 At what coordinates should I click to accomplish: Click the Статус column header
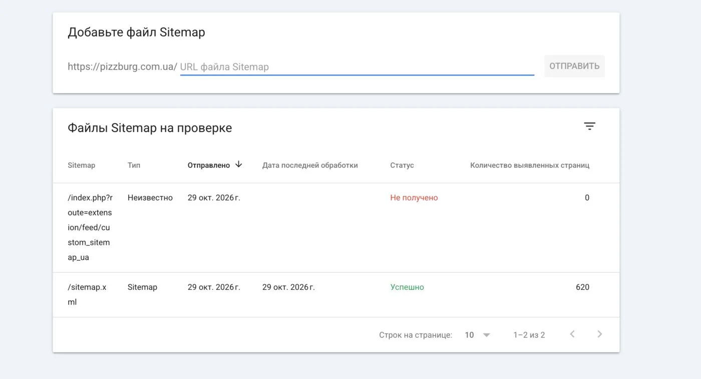[402, 165]
